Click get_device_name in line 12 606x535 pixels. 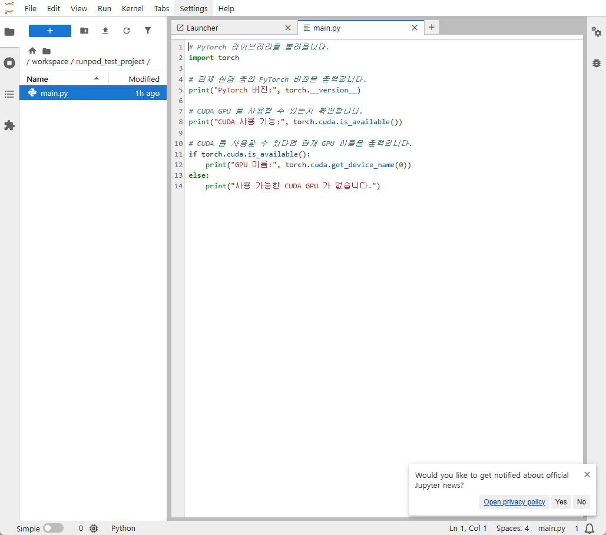(x=363, y=165)
